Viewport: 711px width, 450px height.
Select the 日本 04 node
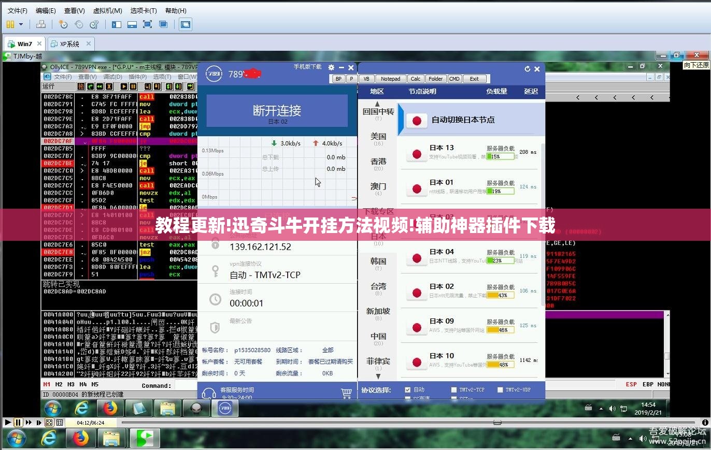pyautogui.click(x=469, y=256)
